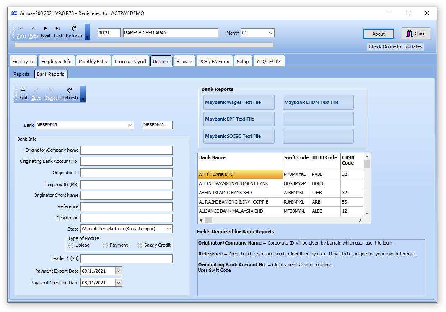Refresh employee navigation toolbar

pos(74,32)
